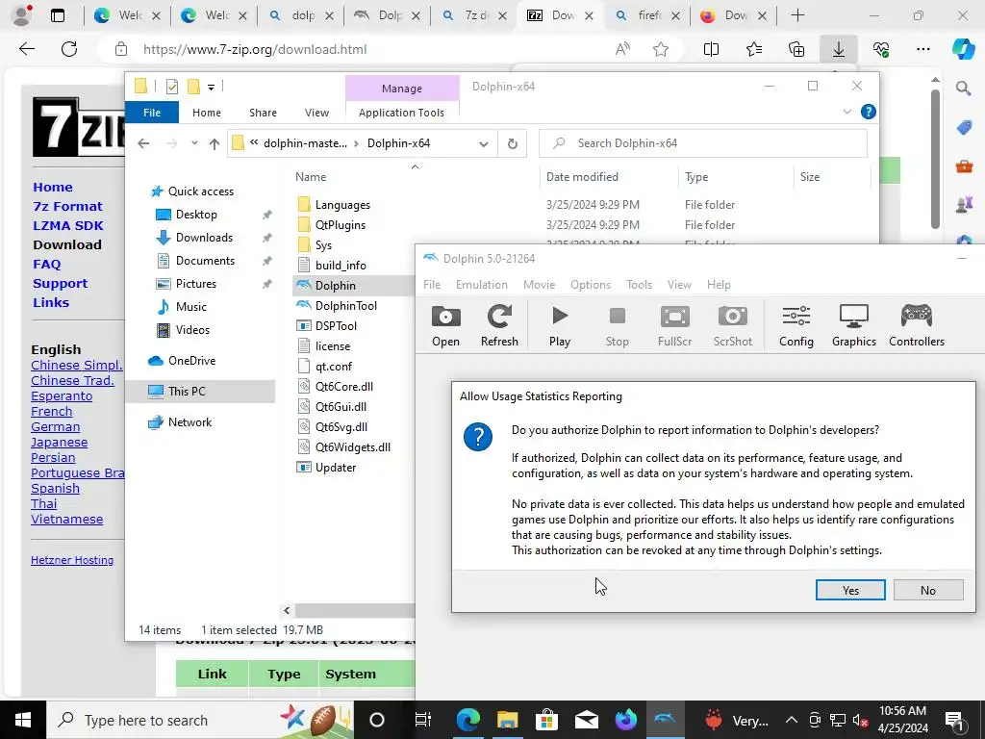Click the Search Dolphin-x64 field
Image resolution: width=985 pixels, height=739 pixels.
[703, 143]
